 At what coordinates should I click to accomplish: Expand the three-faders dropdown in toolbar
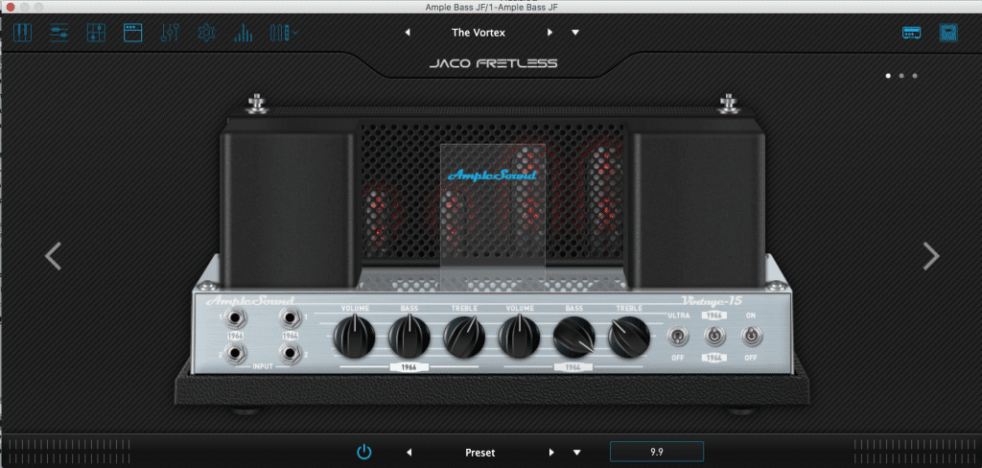click(x=284, y=33)
